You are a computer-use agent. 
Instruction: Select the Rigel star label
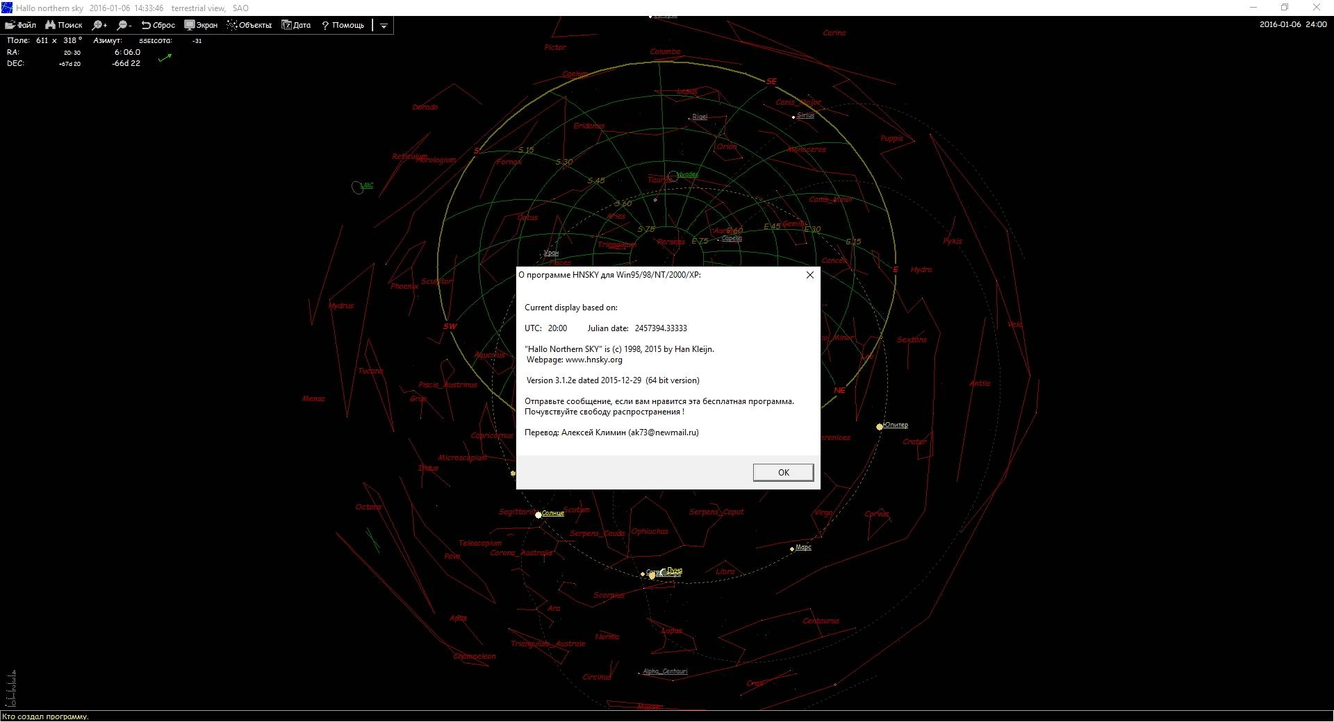pos(700,117)
